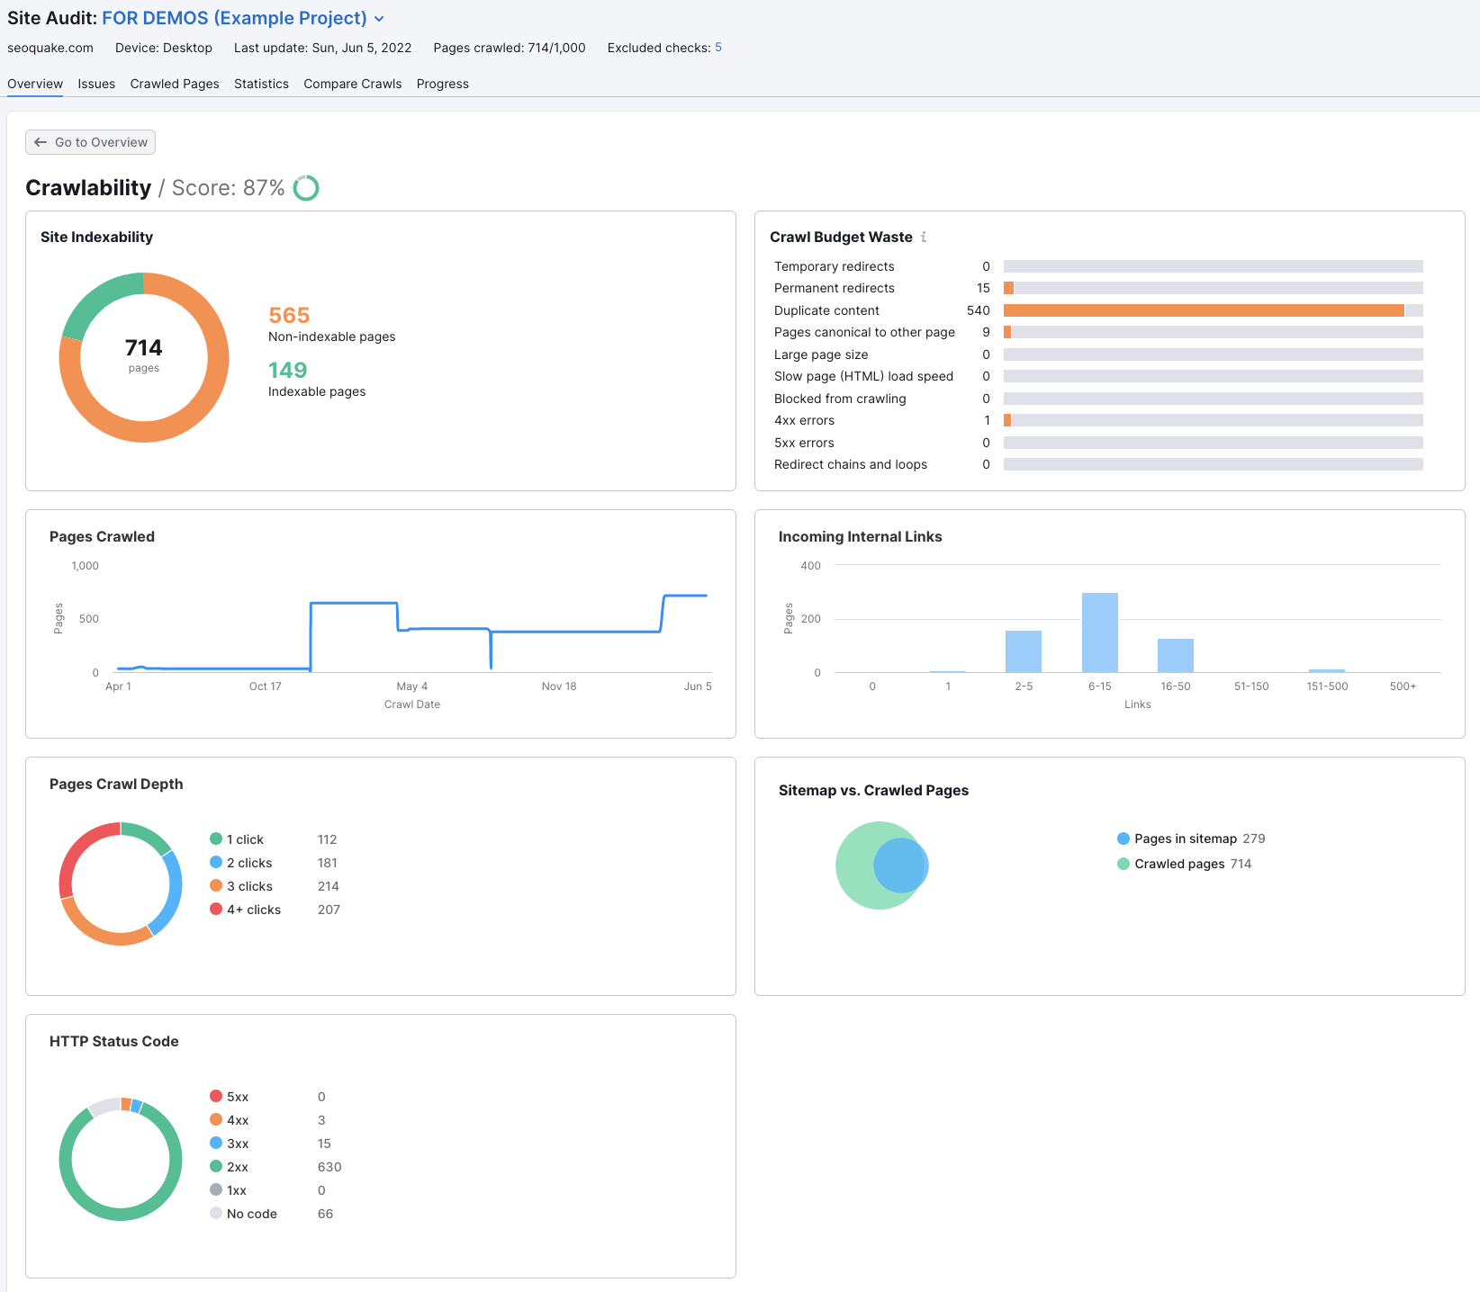
Task: Select the Compare Crawls tab
Action: tap(352, 84)
